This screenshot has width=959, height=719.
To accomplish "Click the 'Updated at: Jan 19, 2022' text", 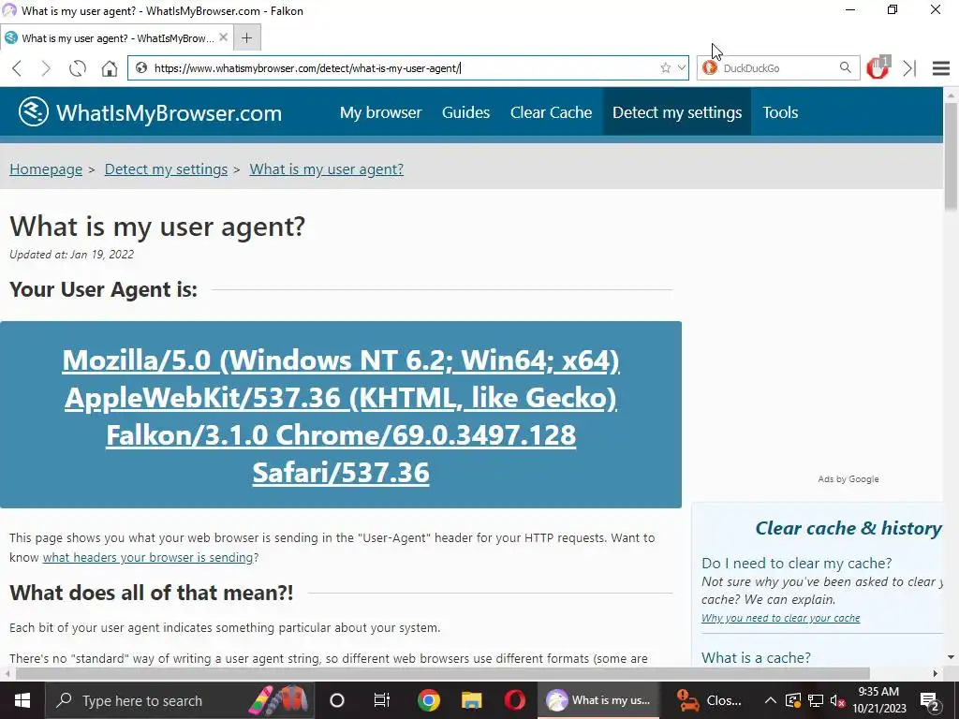I will click(x=71, y=255).
